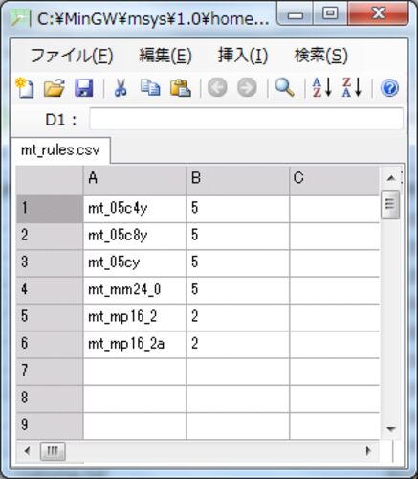418x479 pixels.
Task: Select cell B3 with value 5
Action: pos(238,263)
